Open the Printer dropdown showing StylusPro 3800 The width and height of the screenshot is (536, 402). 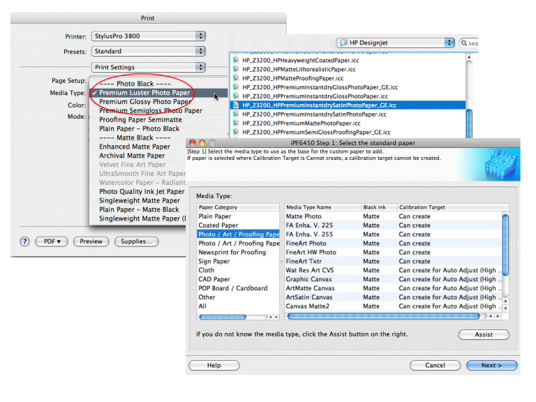(x=149, y=36)
